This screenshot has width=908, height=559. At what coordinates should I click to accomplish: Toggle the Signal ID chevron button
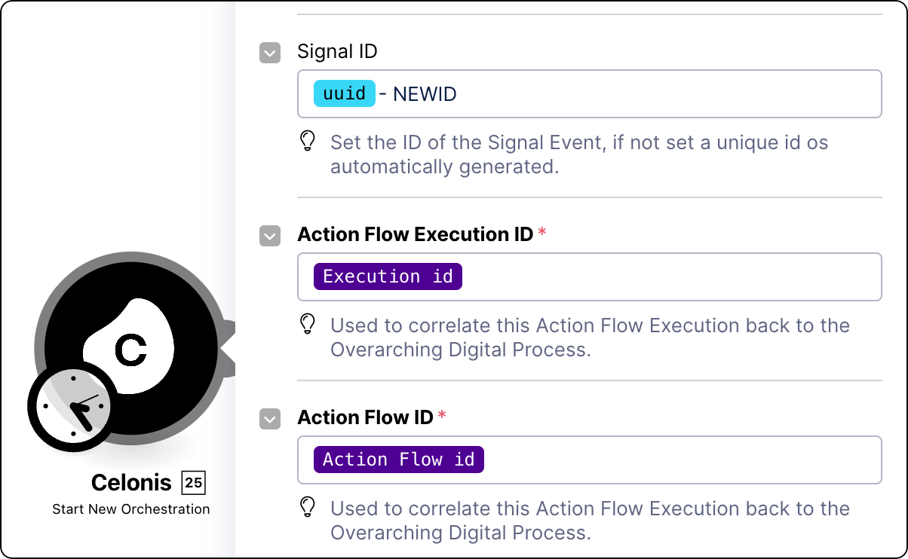tap(270, 53)
